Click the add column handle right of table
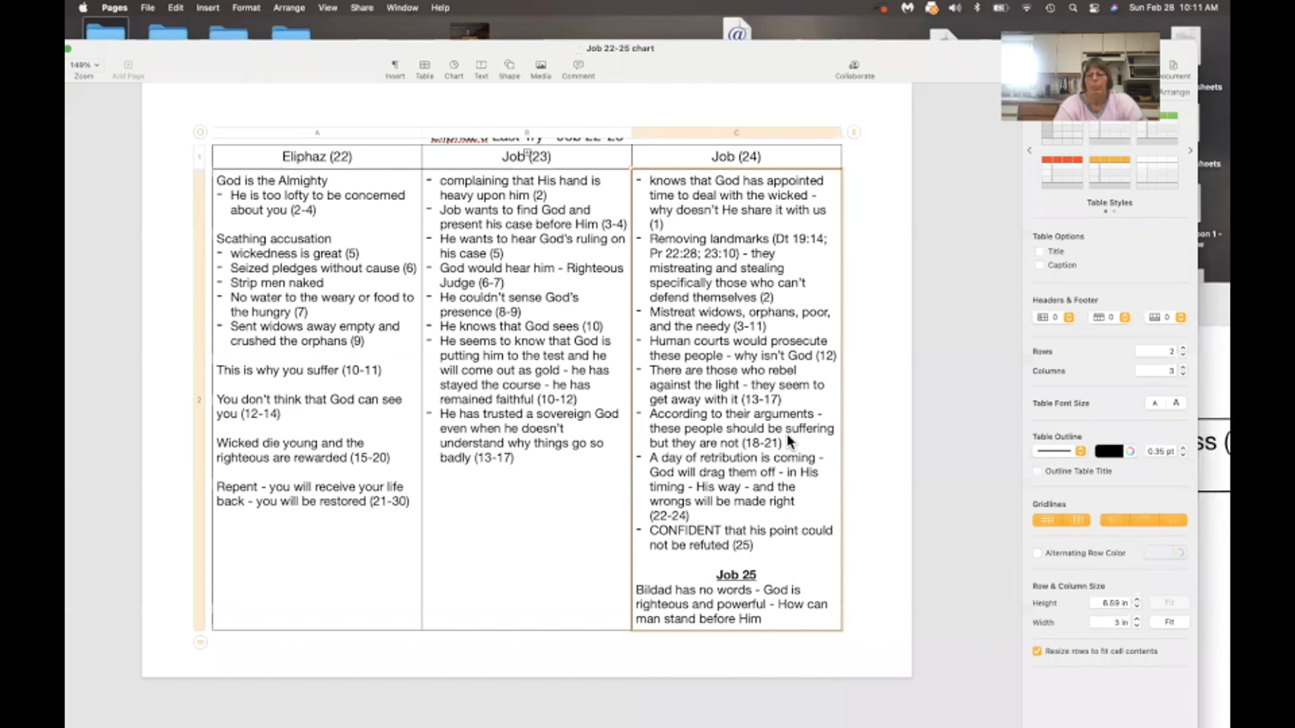Screen dimensions: 1295x728 tap(854, 132)
